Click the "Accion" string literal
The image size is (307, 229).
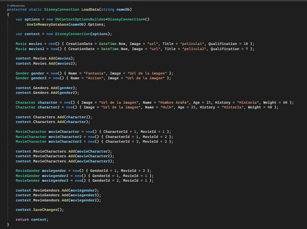(95, 78)
